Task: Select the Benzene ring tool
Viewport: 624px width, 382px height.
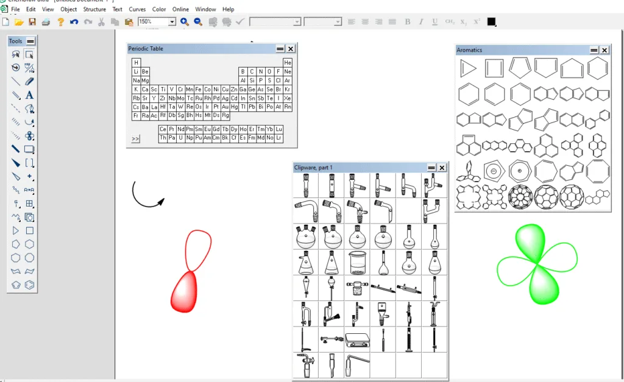Action: 29,285
